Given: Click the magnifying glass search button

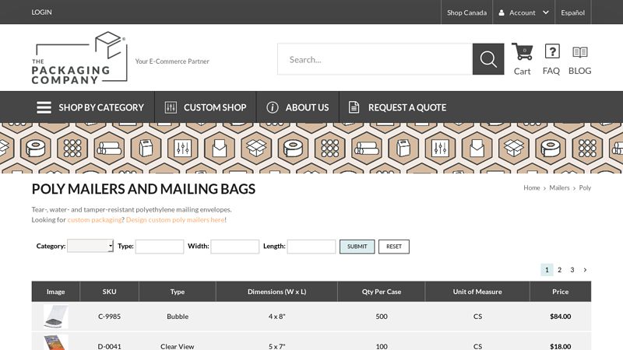Looking at the screenshot, I should point(488,59).
